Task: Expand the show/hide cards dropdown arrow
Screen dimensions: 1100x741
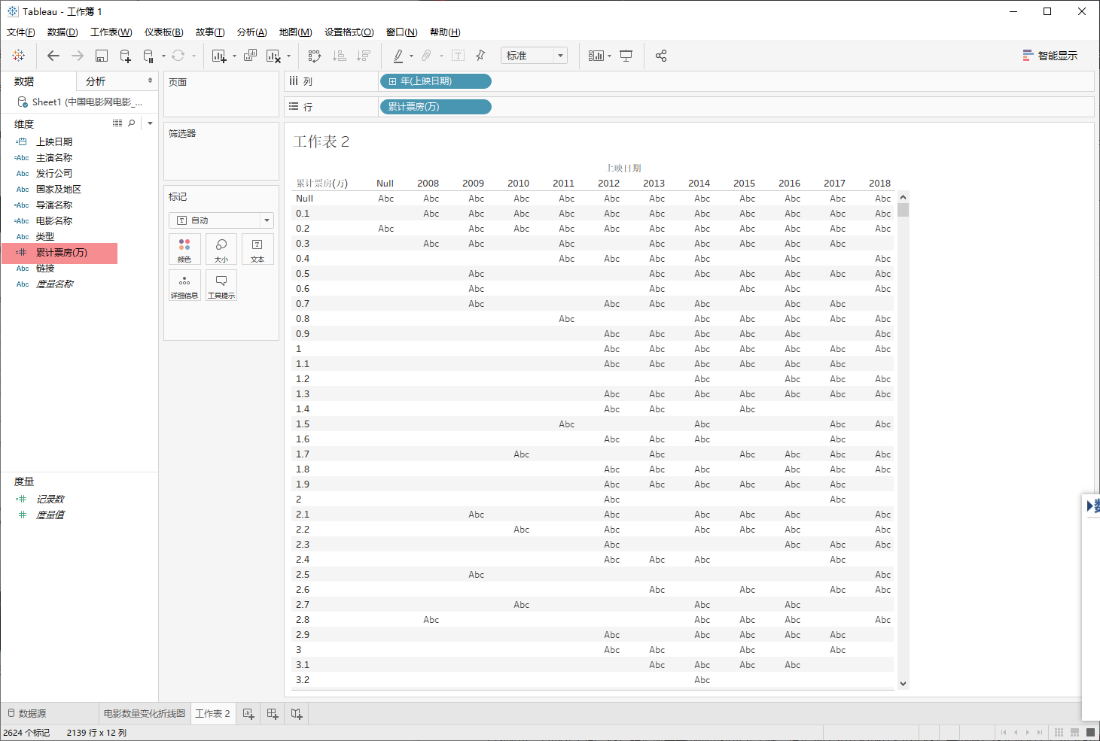Action: point(609,56)
